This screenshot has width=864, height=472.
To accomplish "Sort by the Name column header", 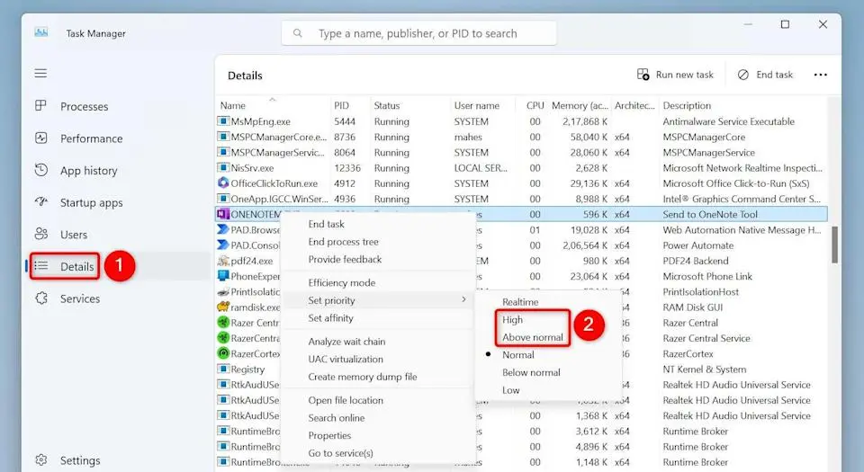I will pos(232,105).
